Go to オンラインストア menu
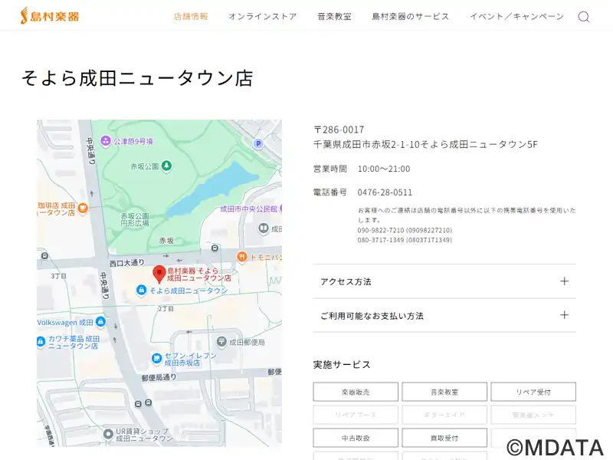Image resolution: width=613 pixels, height=460 pixels. pos(263,16)
